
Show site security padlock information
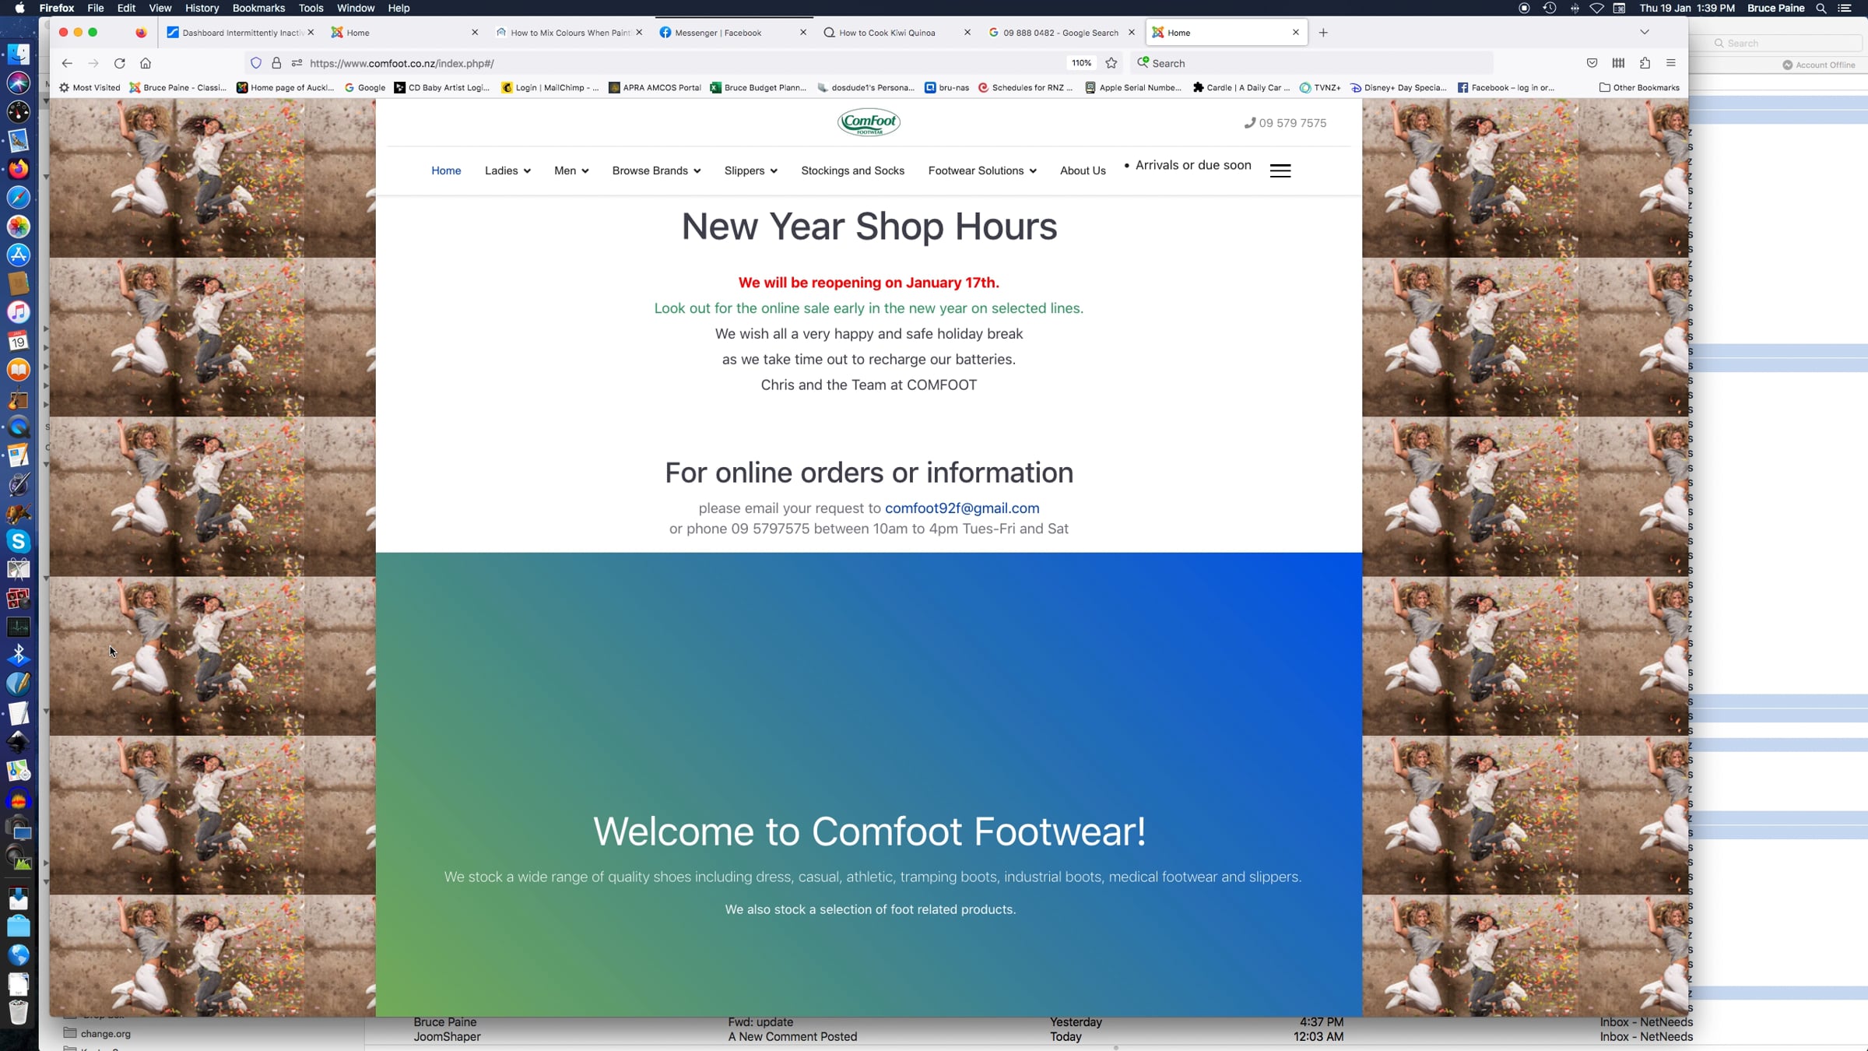pos(276,63)
